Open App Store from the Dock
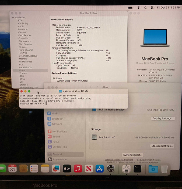The image size is (182, 189). pyautogui.click(x=100, y=168)
